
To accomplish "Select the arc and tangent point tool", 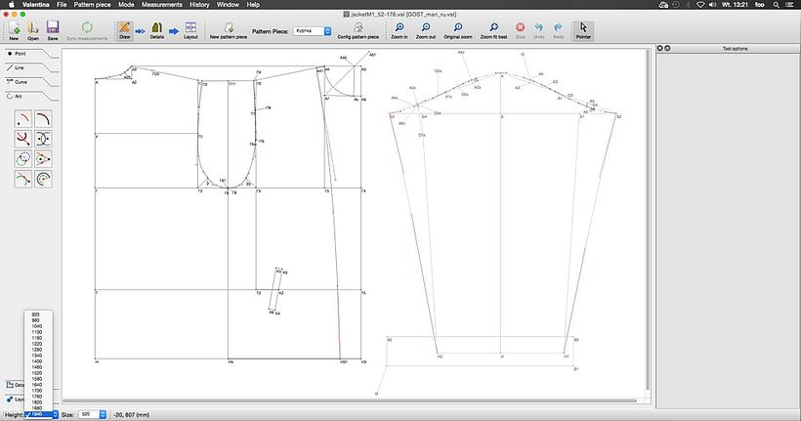I will pos(23,179).
